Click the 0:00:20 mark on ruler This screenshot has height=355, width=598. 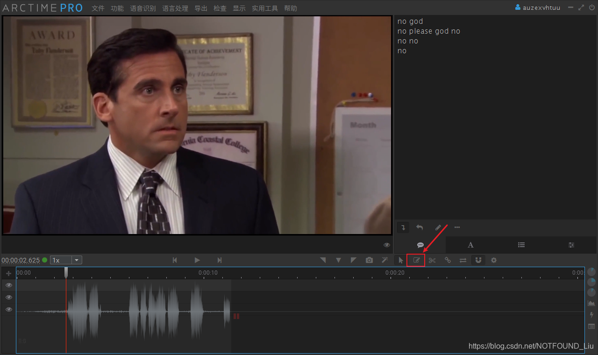[x=395, y=273]
